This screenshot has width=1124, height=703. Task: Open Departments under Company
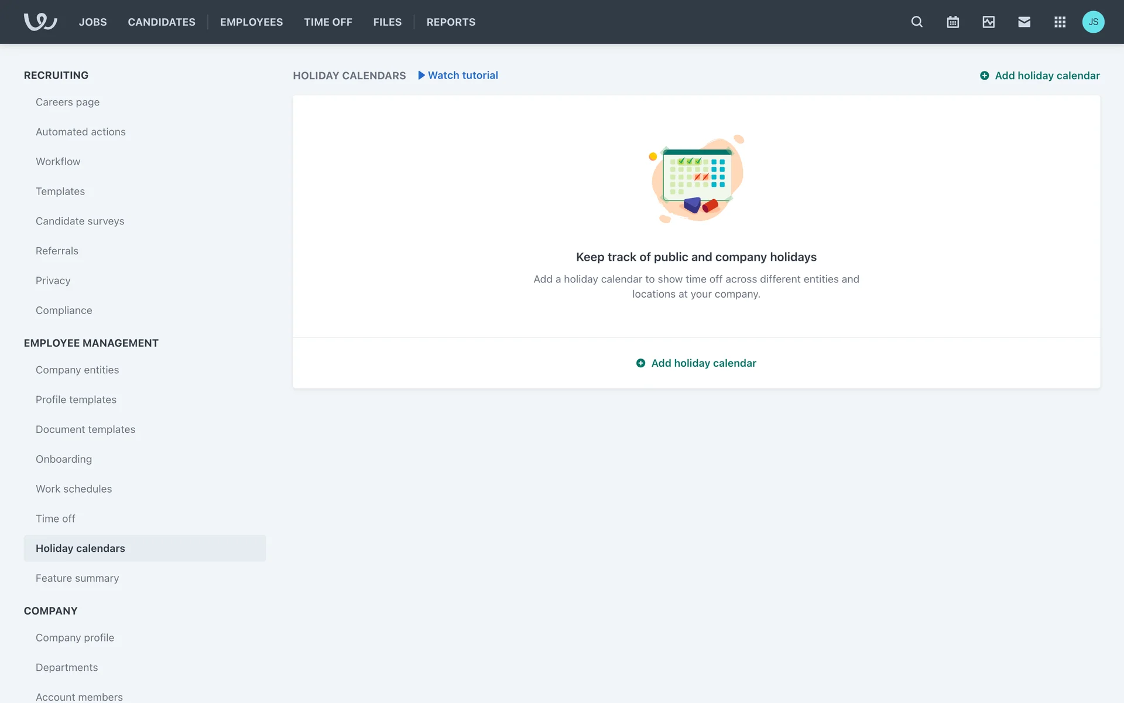click(67, 667)
